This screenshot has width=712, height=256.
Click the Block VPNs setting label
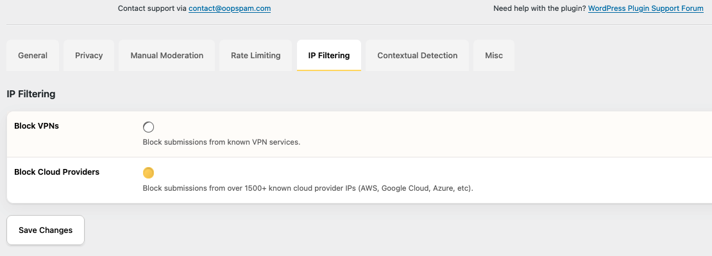(x=37, y=126)
